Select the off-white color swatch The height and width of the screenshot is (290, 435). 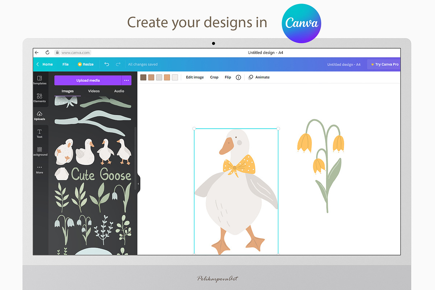pos(175,77)
